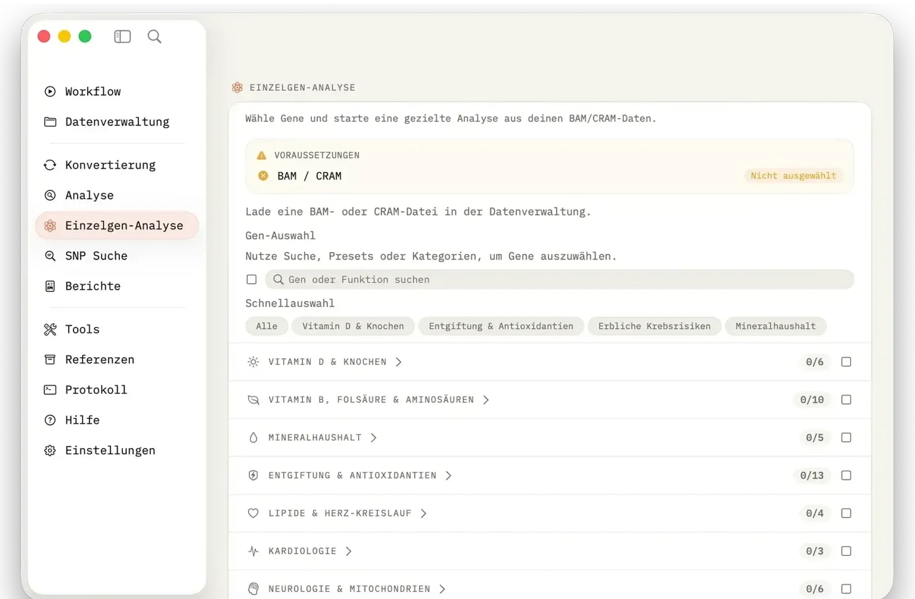915x599 pixels.
Task: Choose the Alle quick selection chip
Action: click(267, 326)
